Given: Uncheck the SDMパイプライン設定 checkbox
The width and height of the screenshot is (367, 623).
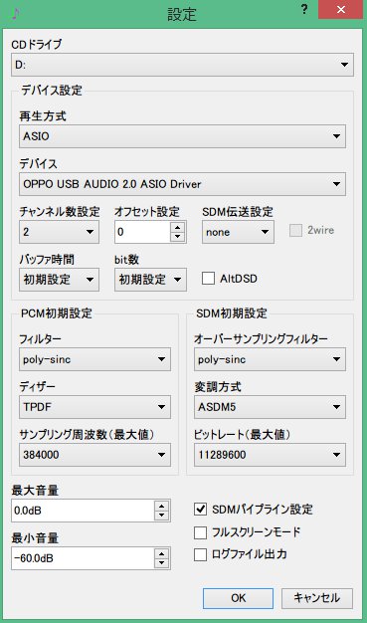Looking at the screenshot, I should 201,509.
